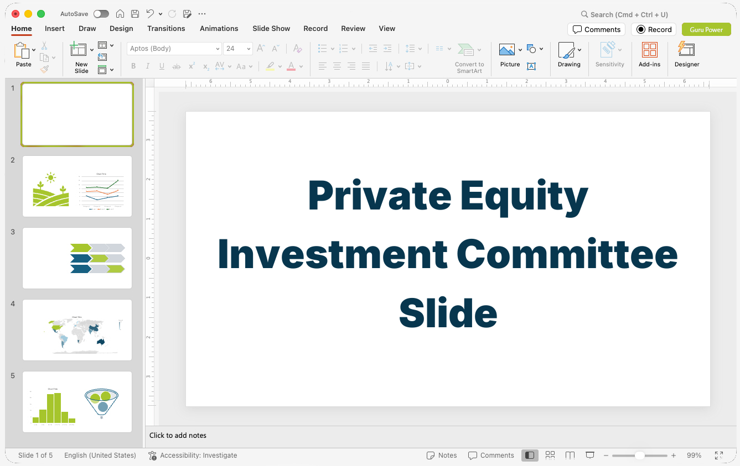Click the Paste clipboard icon
The image size is (740, 466).
point(22,51)
